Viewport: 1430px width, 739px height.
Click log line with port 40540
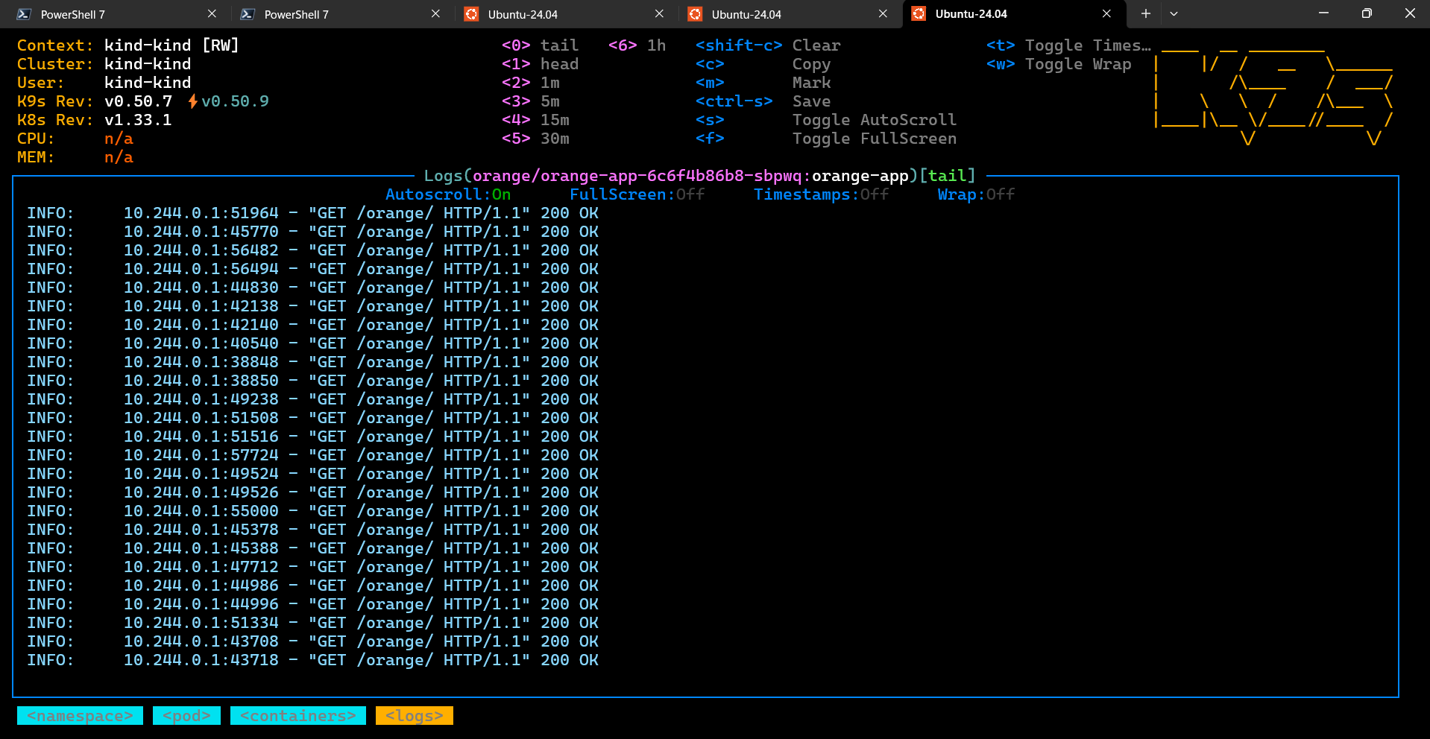312,343
